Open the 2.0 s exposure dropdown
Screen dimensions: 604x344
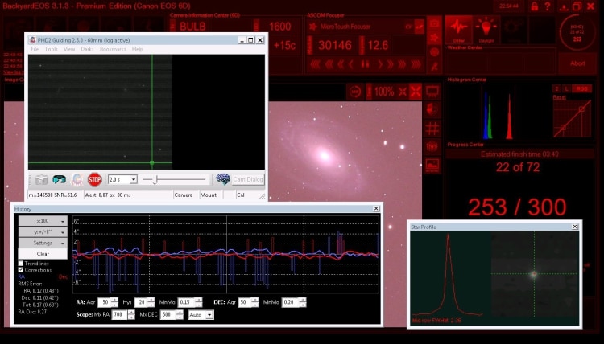pos(122,179)
